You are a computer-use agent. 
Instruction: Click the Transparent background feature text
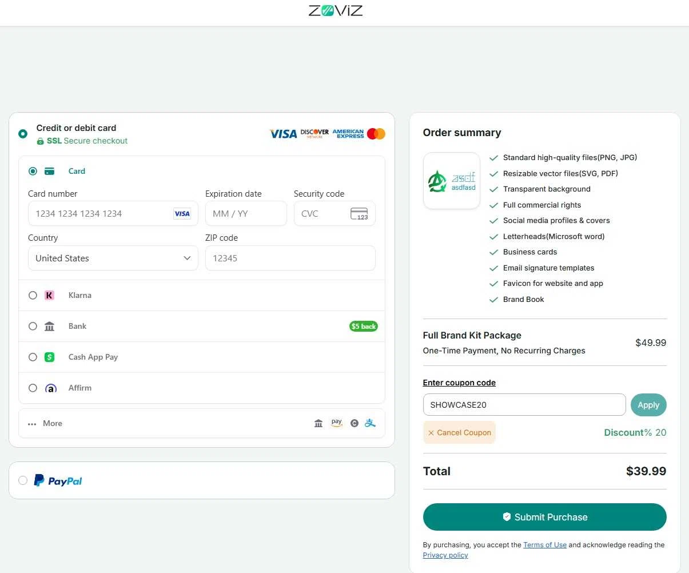click(547, 189)
